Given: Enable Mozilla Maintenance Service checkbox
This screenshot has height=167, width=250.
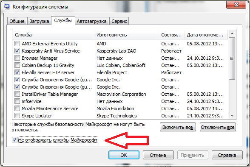Looking at the screenshot, I should 17,109.
